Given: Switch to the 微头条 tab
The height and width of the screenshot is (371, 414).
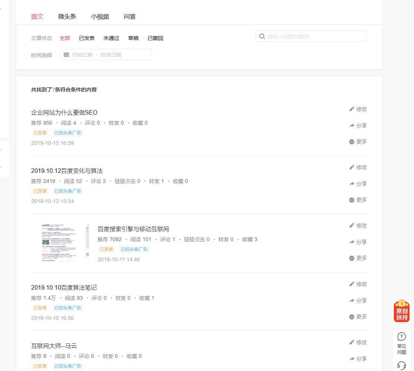Looking at the screenshot, I should coord(67,16).
